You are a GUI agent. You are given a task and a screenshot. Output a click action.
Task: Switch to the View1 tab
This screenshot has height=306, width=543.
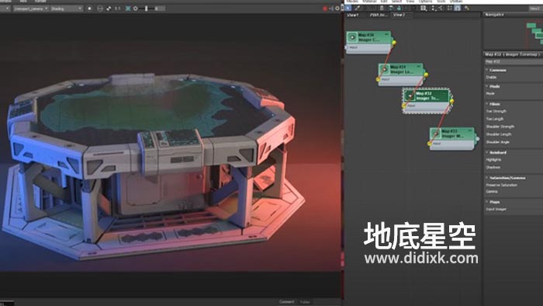pyautogui.click(x=353, y=16)
